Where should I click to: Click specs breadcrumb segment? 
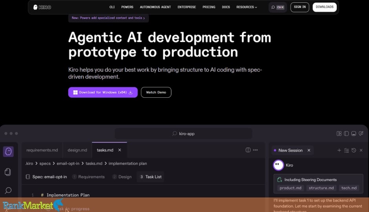(x=45, y=164)
